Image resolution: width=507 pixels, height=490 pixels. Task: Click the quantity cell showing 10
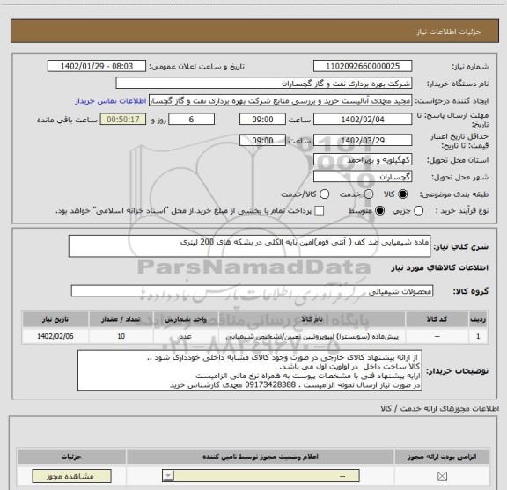pyautogui.click(x=121, y=336)
